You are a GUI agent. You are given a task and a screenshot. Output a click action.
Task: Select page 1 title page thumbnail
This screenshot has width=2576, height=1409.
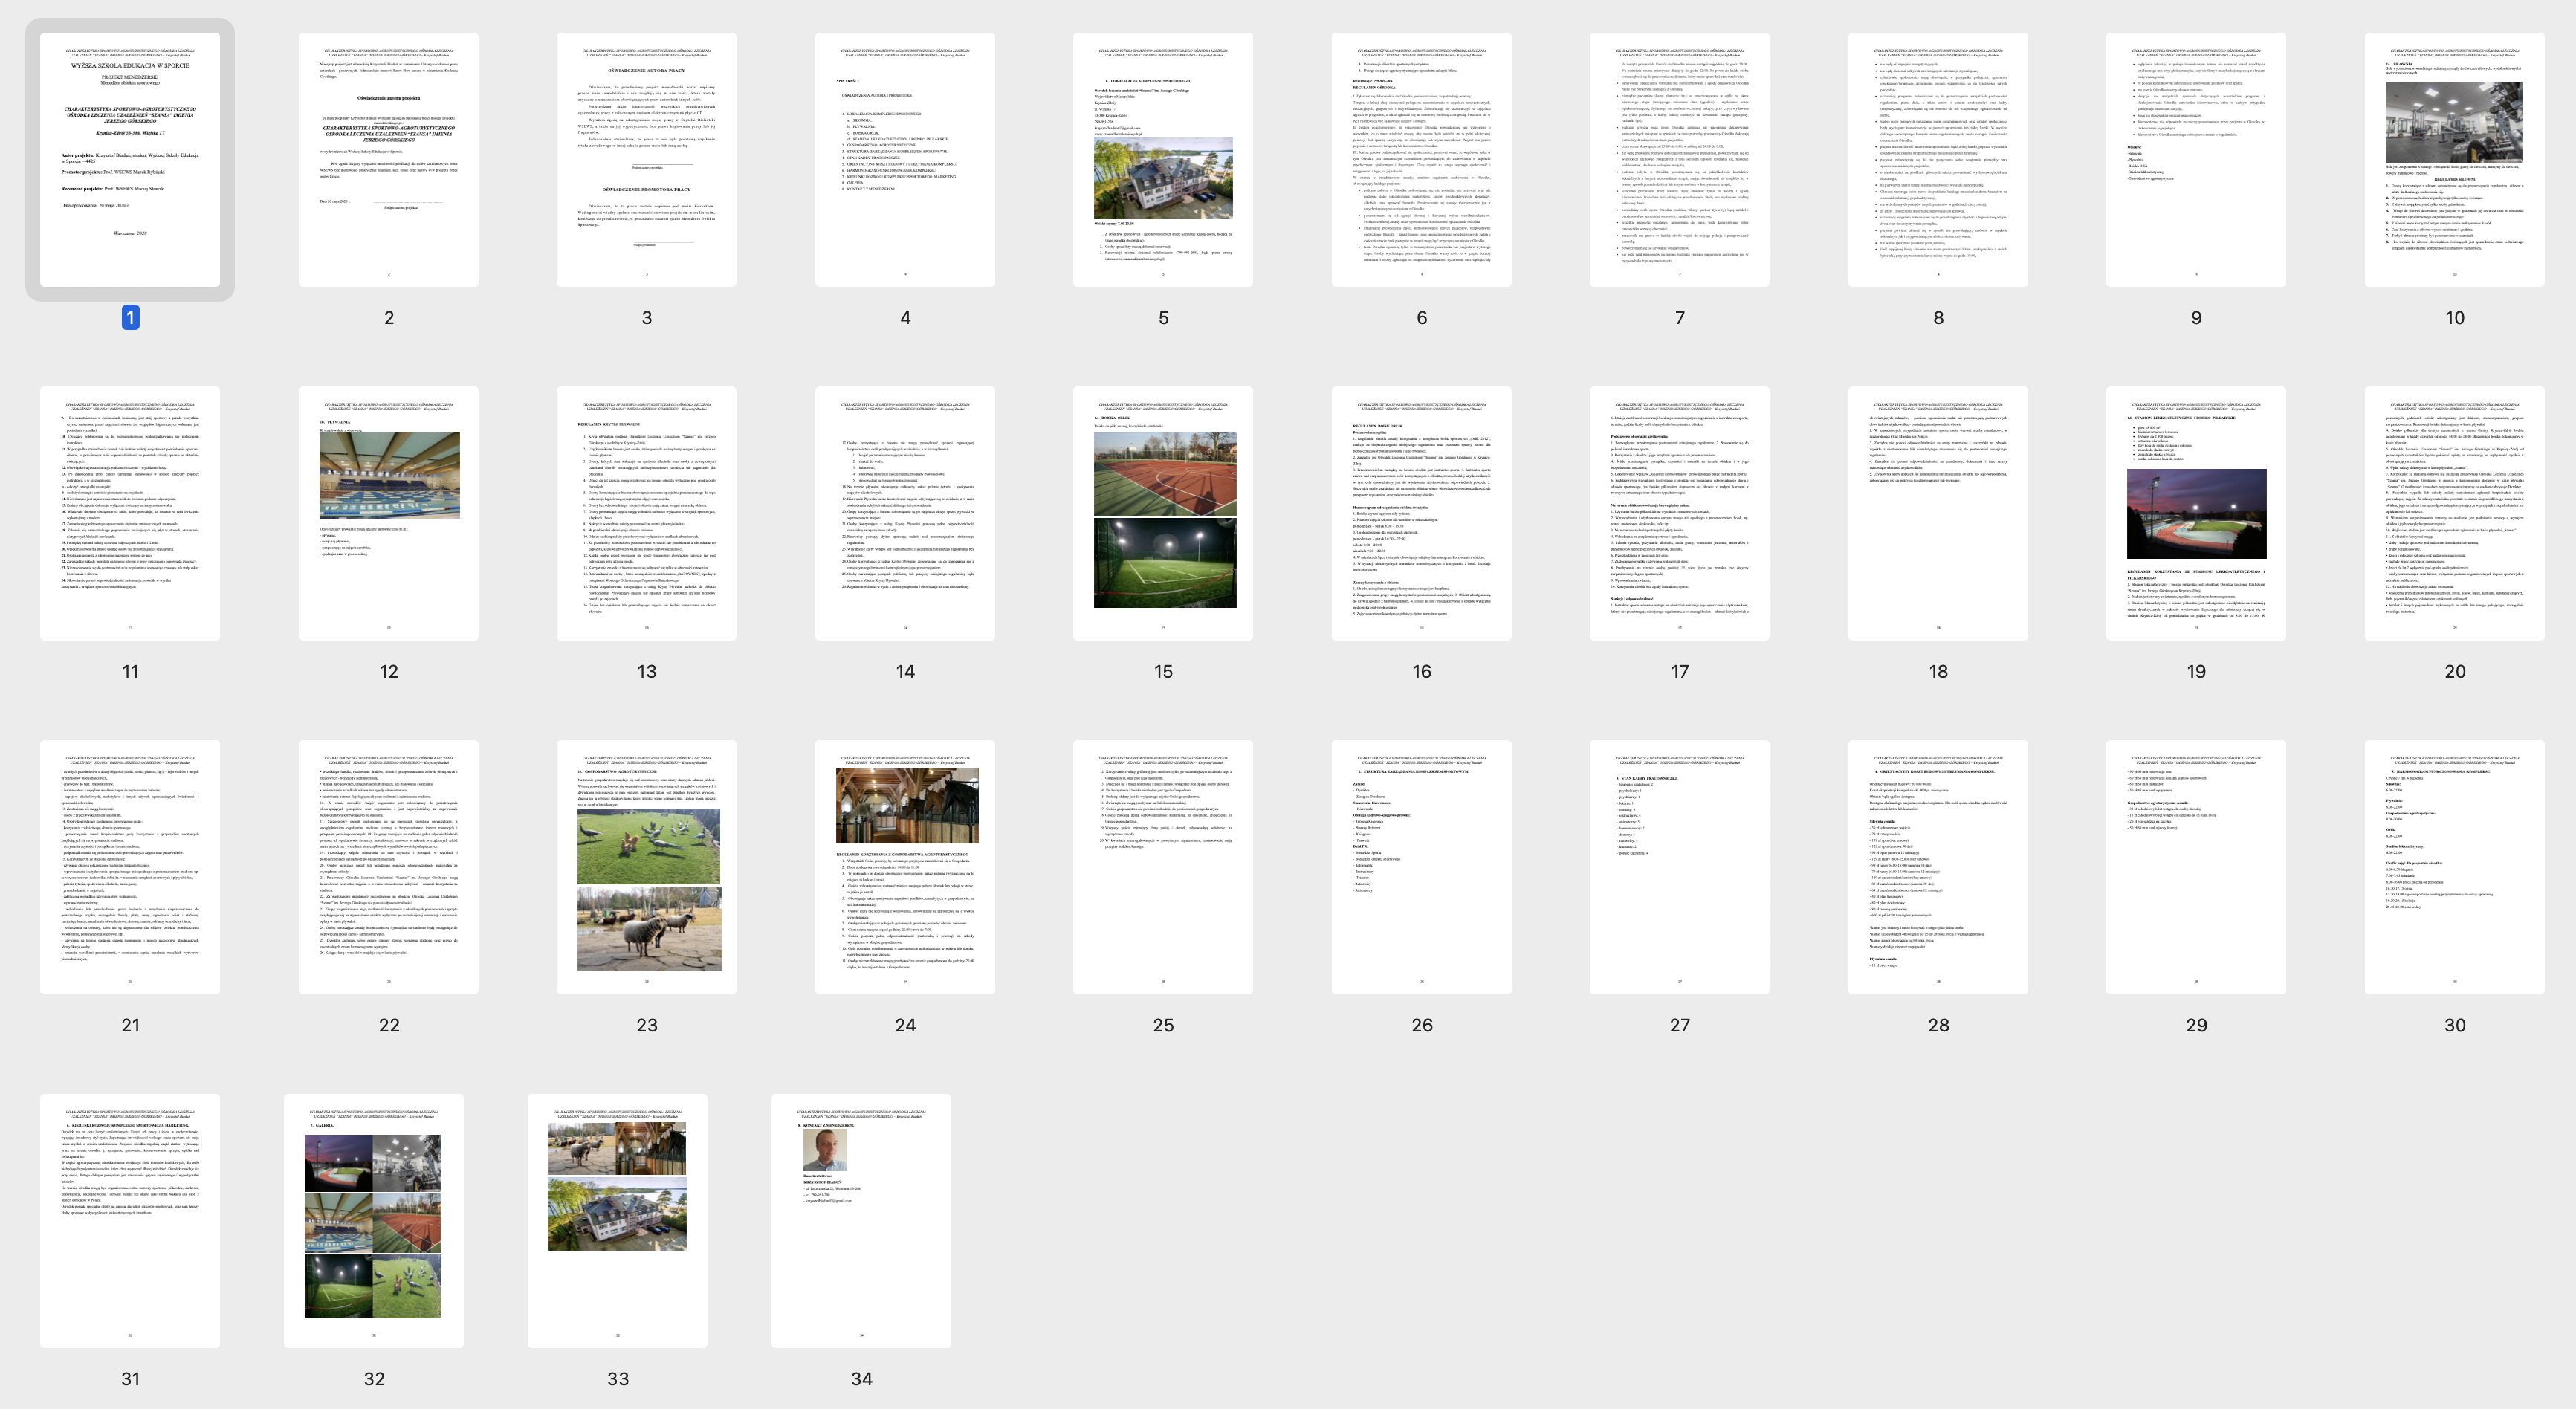[x=130, y=160]
